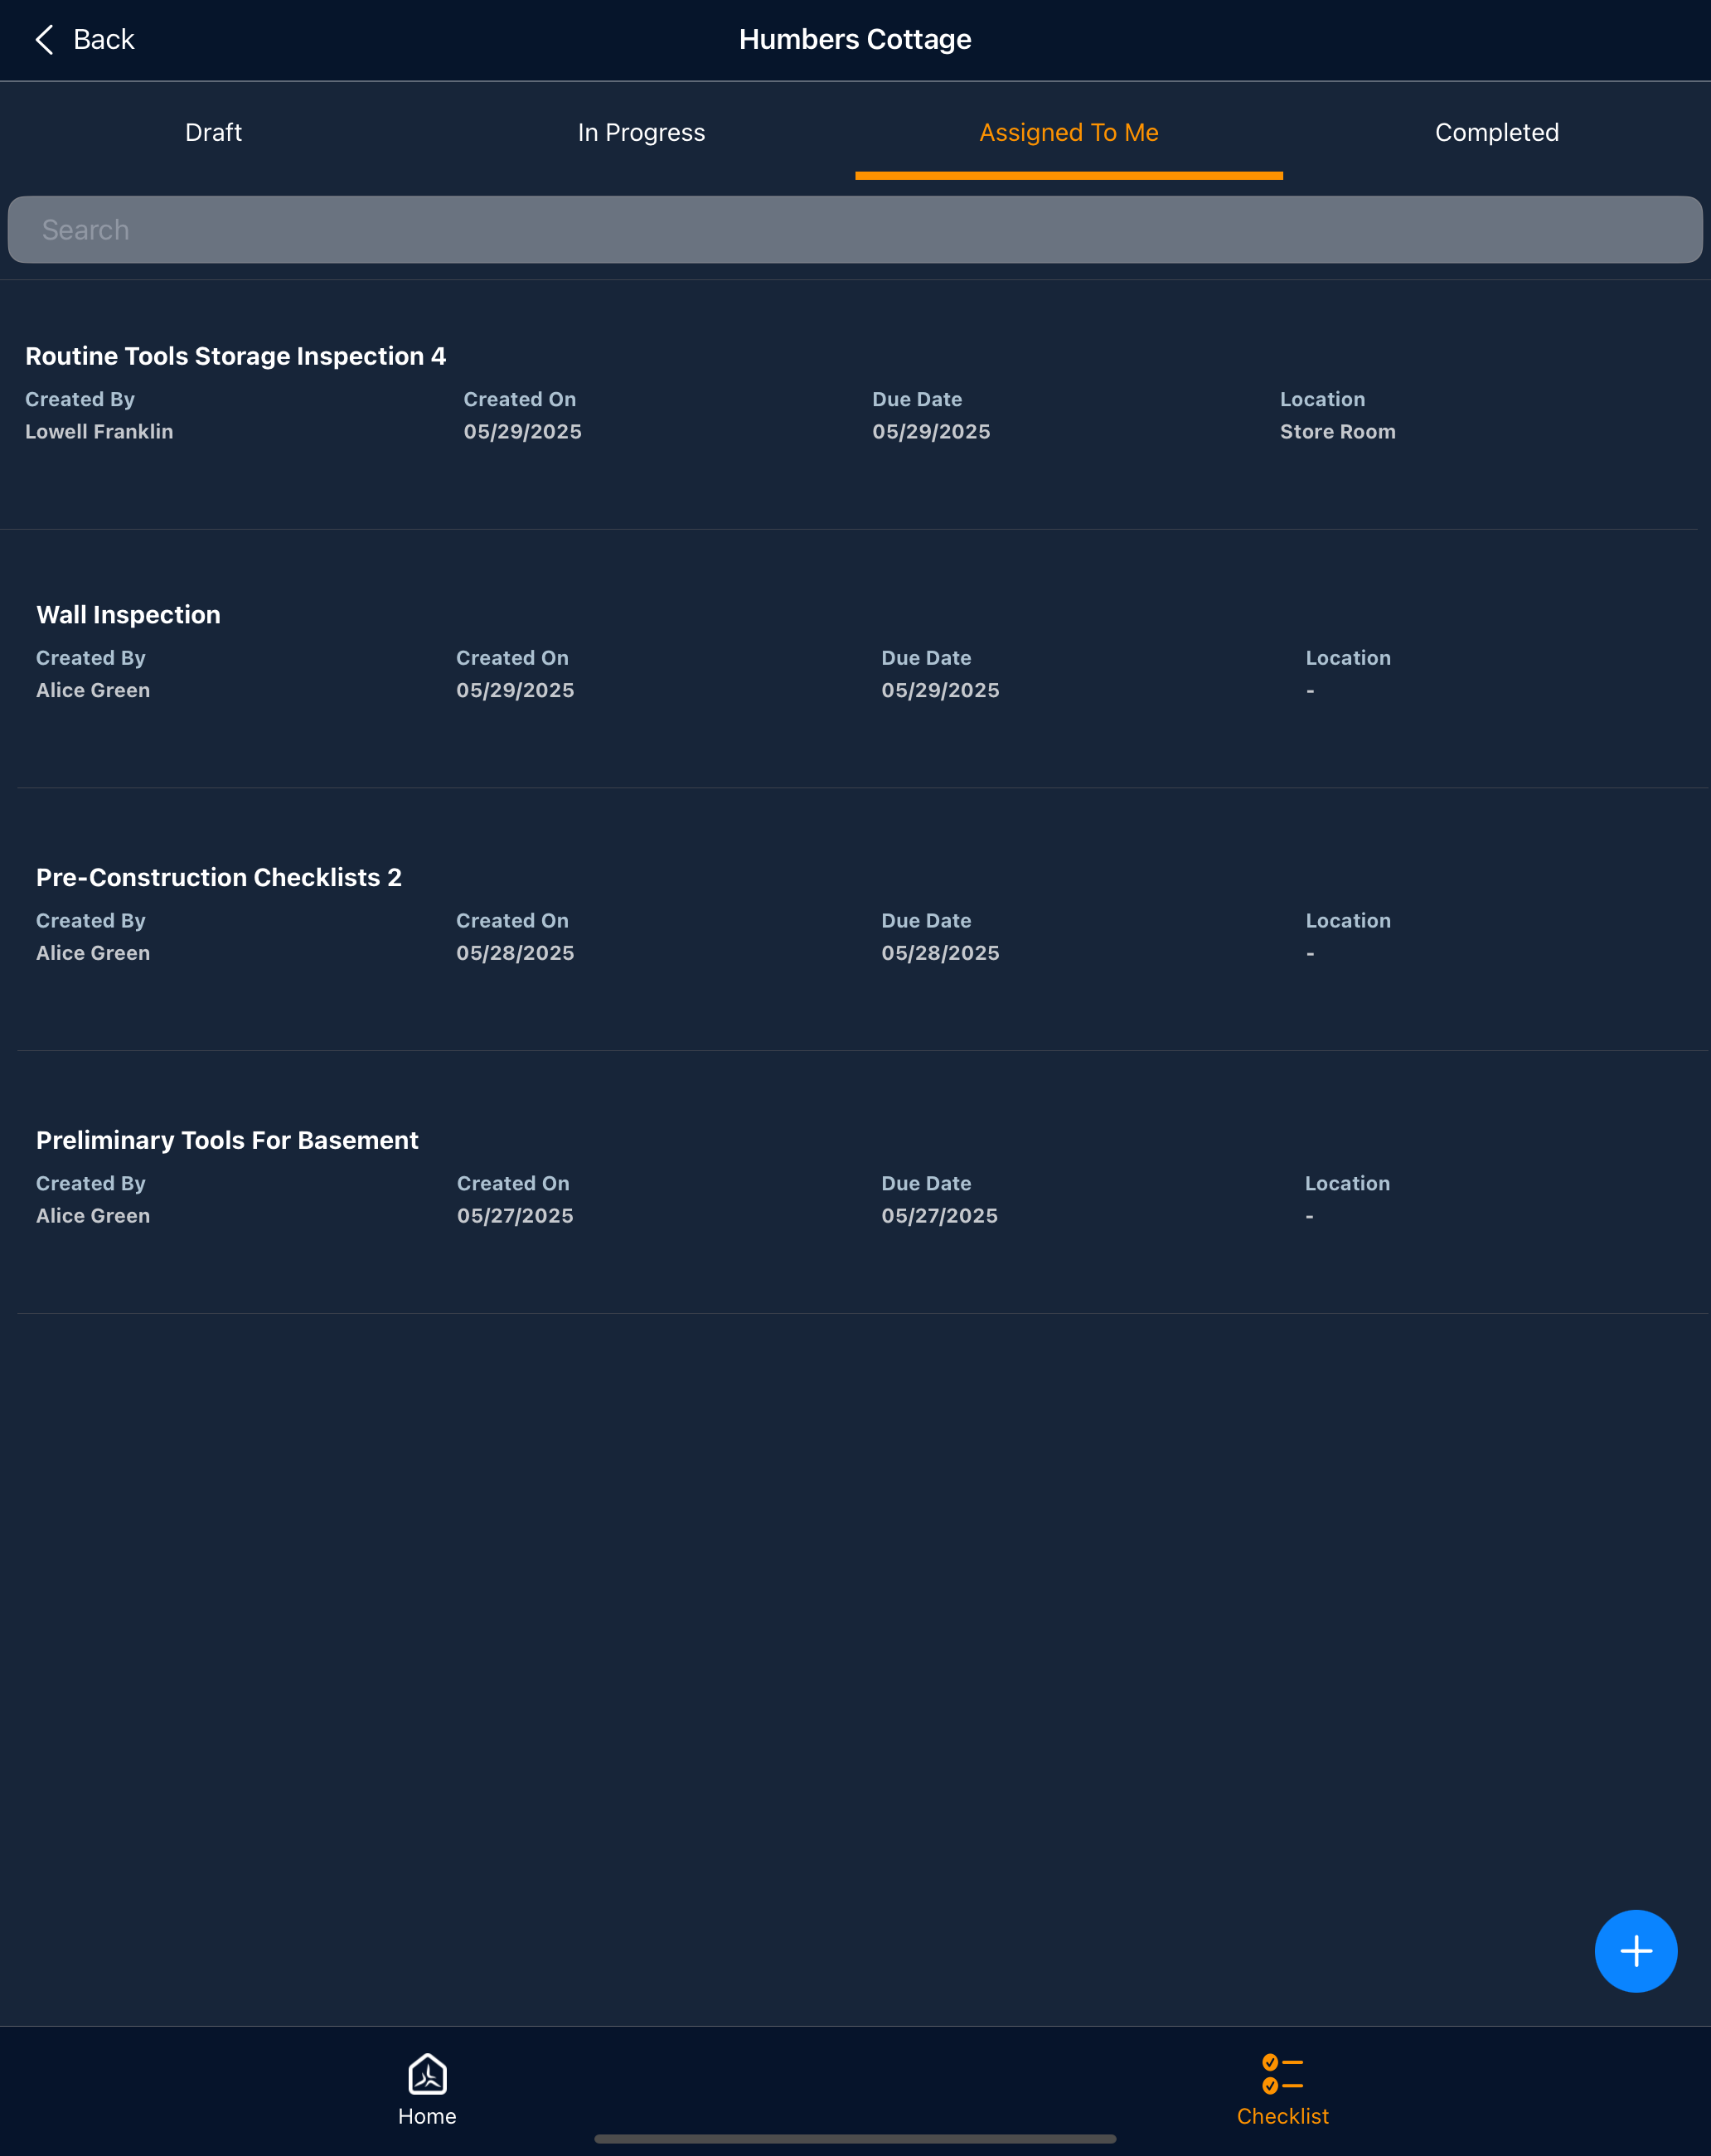Image resolution: width=1711 pixels, height=2156 pixels.
Task: Click the Store Room location value
Action: [x=1337, y=432]
